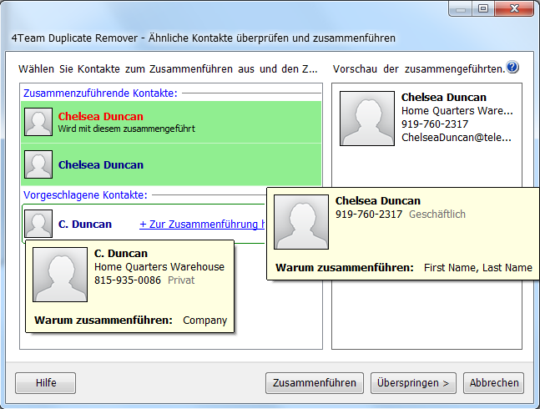Select C. Duncan name in suggested contacts

click(x=85, y=225)
